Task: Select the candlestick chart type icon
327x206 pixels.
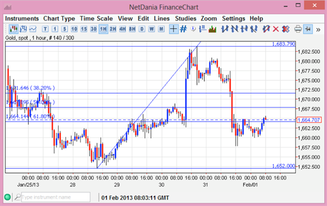Action: point(14,29)
